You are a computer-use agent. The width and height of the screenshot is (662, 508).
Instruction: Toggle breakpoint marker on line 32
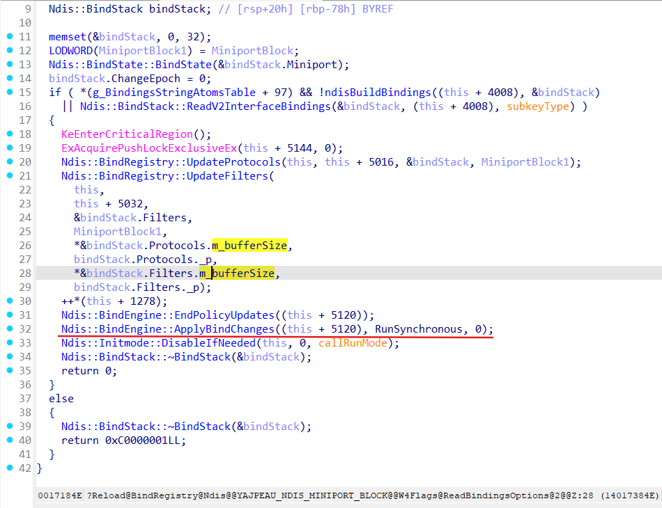point(9,329)
